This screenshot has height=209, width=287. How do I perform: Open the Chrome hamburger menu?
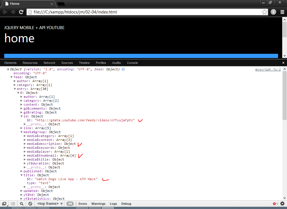tap(282, 12)
